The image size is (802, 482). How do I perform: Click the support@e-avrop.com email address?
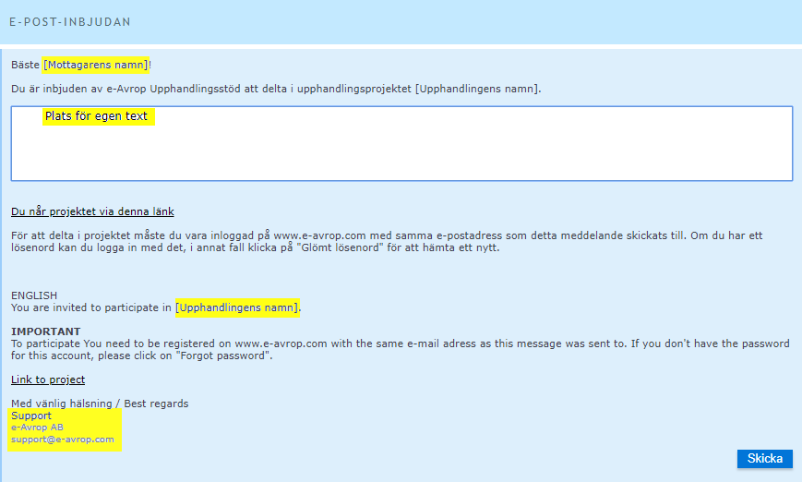[x=63, y=440]
